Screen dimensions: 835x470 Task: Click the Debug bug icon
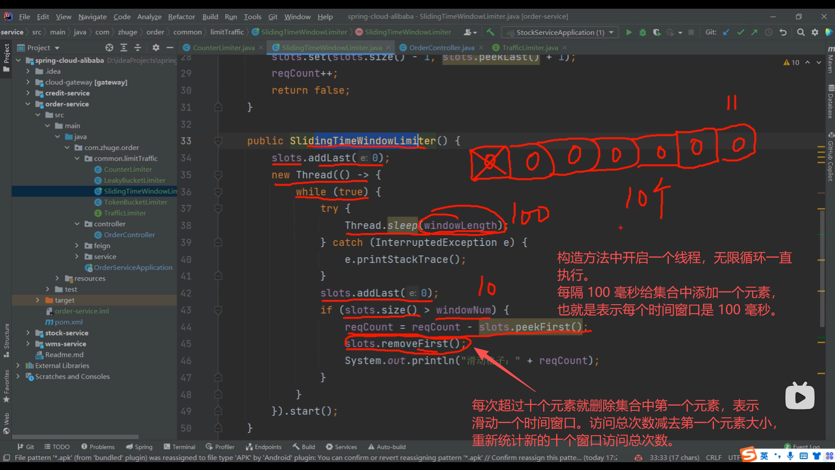tap(642, 32)
